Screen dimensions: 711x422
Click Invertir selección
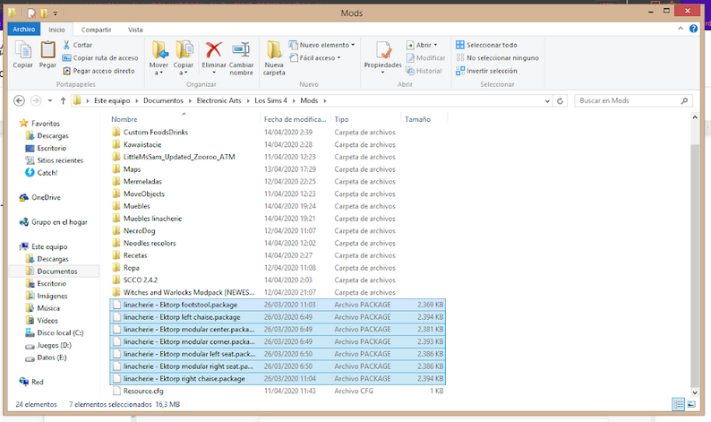pos(486,71)
